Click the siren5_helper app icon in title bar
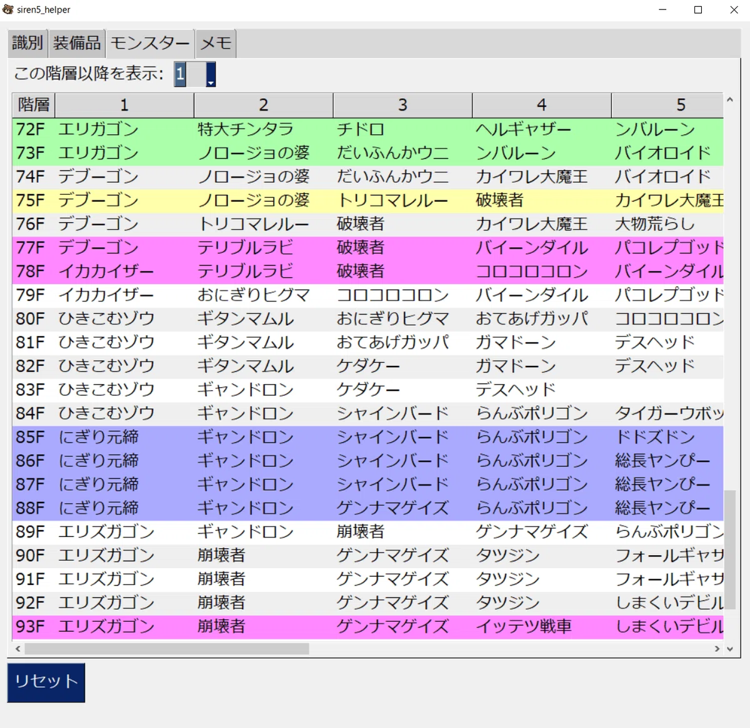Image resolution: width=750 pixels, height=728 pixels. point(8,9)
